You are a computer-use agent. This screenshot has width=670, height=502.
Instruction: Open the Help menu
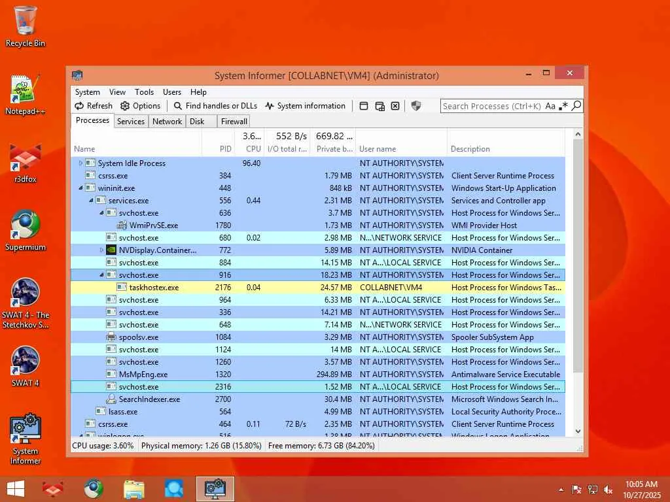[x=198, y=92]
